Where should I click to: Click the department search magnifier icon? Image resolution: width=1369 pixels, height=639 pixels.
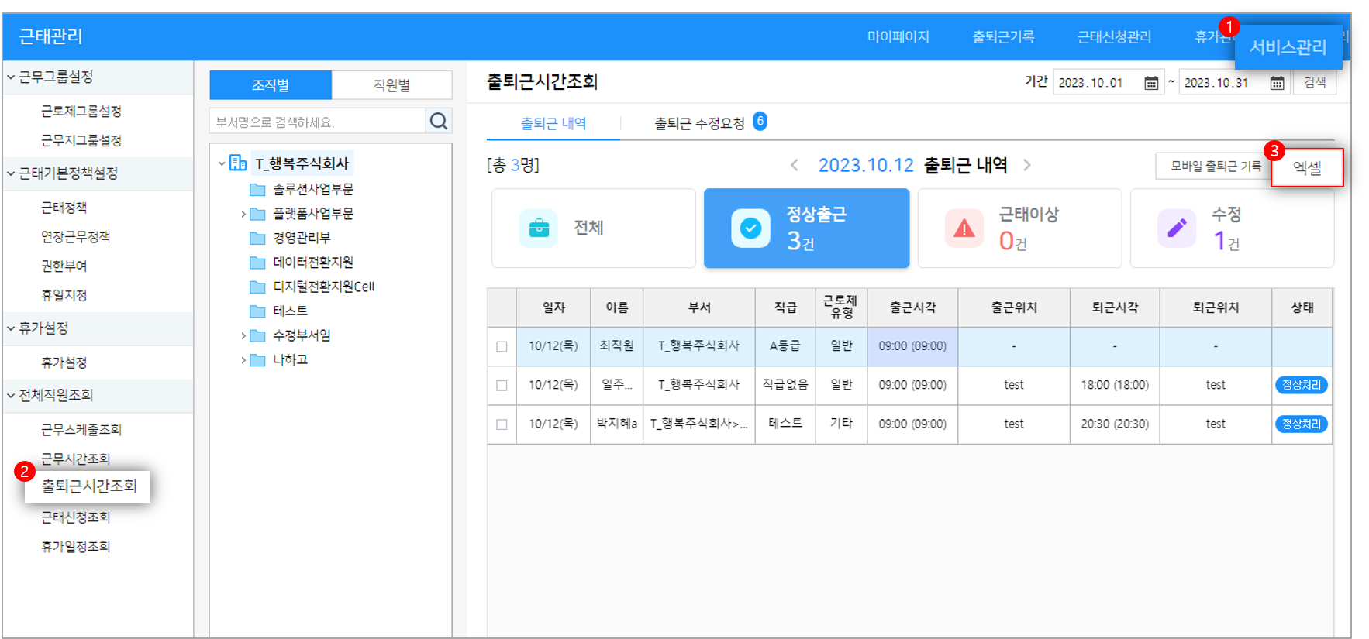439,121
